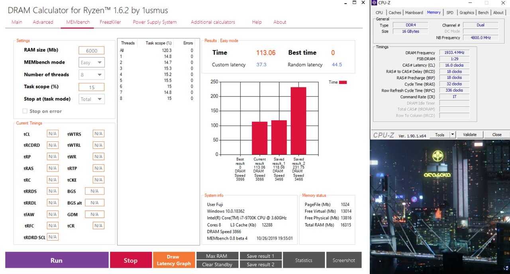
Task: Click Save result 1 button
Action: click(x=261, y=256)
